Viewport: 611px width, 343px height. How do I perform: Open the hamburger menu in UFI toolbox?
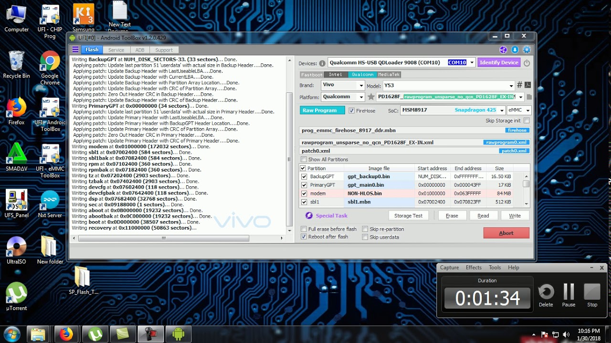coord(75,50)
